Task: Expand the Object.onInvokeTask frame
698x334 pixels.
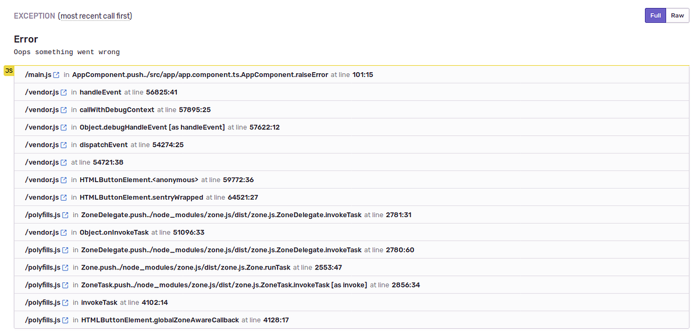Action: point(351,233)
